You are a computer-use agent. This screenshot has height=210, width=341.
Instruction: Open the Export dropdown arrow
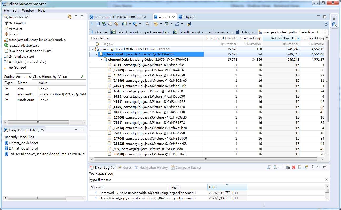pos(182,24)
